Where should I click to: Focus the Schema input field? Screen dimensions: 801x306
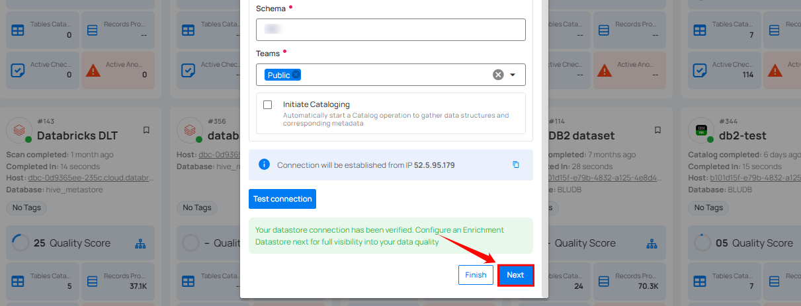coord(390,30)
